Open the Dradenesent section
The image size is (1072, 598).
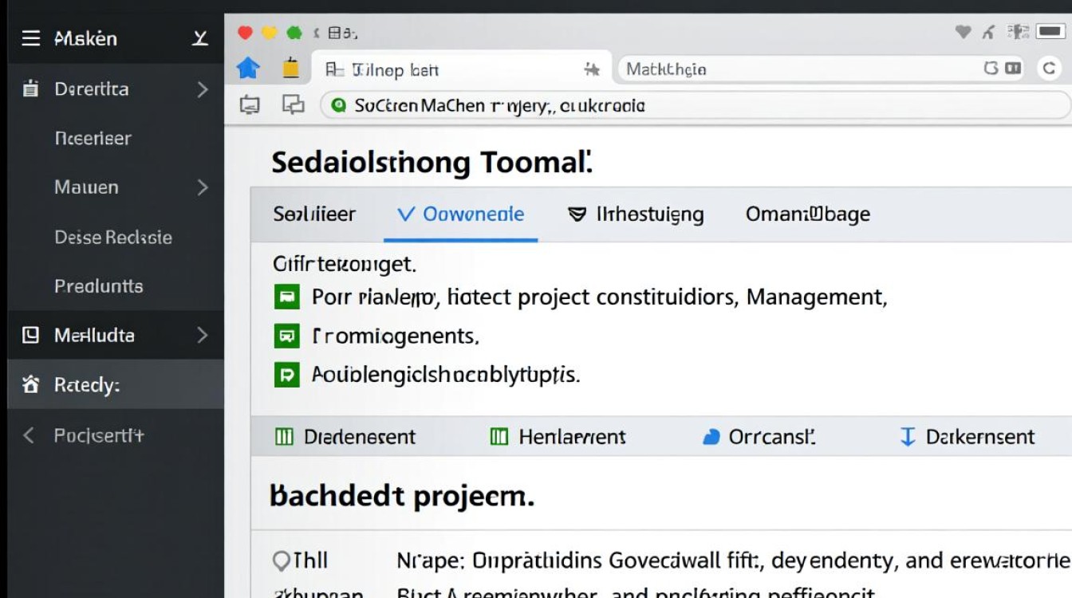click(x=360, y=436)
